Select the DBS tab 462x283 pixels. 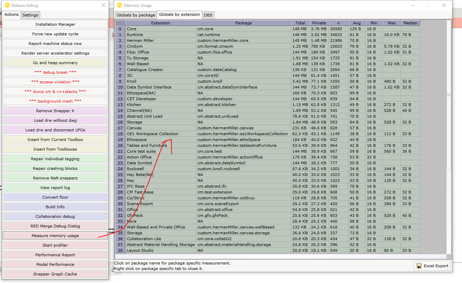(208, 15)
